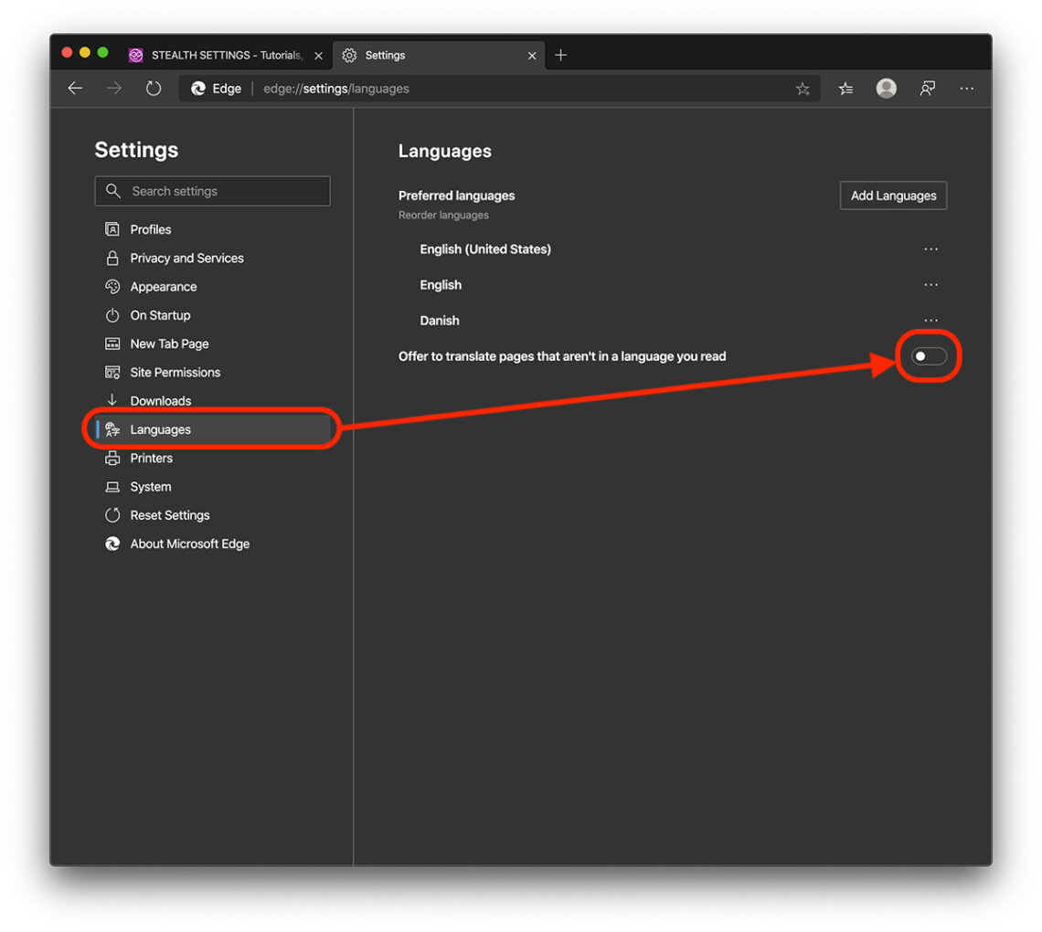This screenshot has height=932, width=1042.
Task: Add page to favorites with the star
Action: pyautogui.click(x=803, y=88)
